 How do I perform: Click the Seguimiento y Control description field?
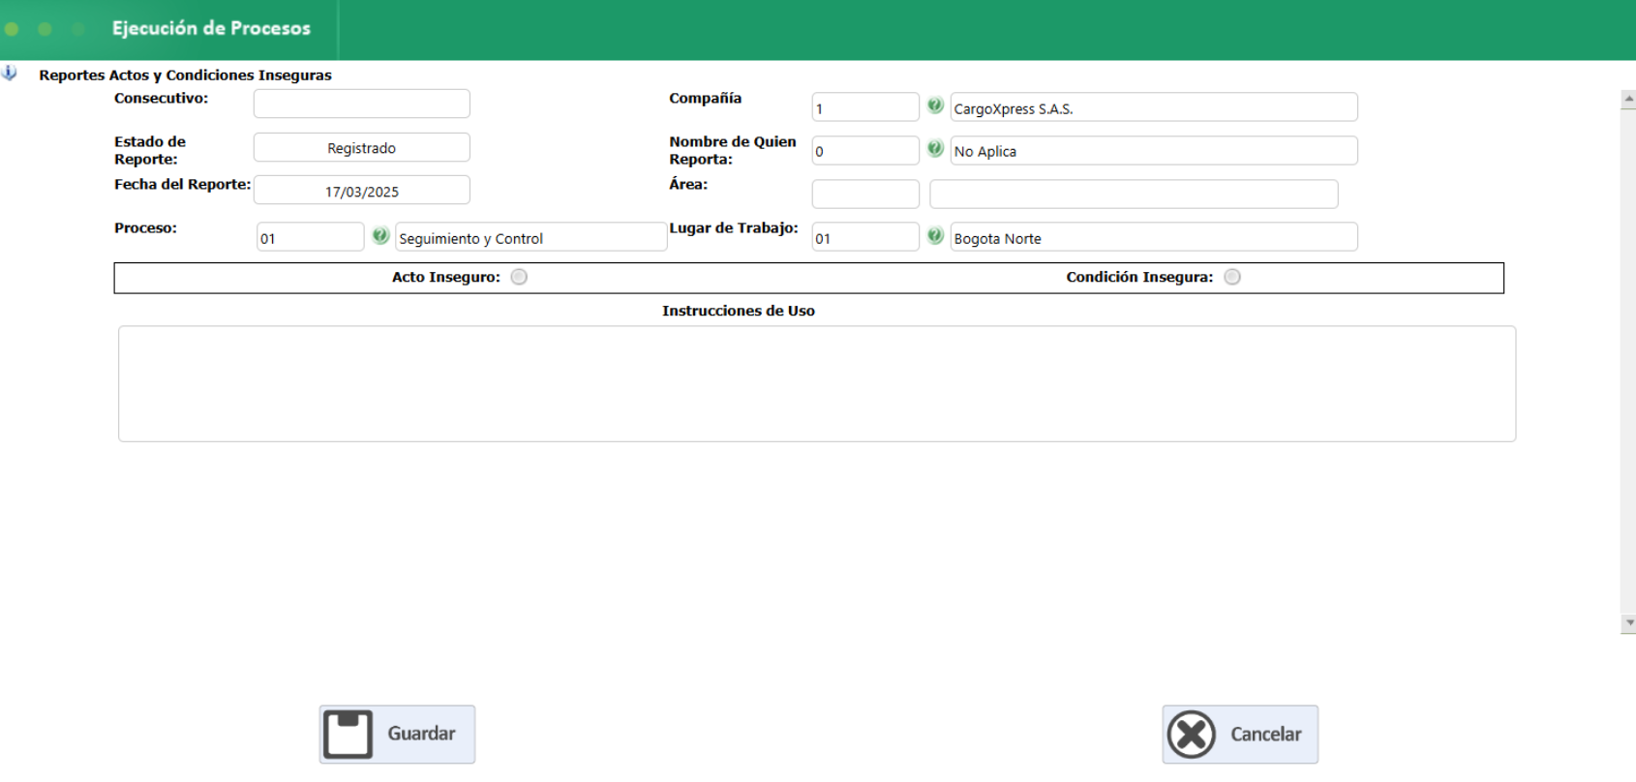(531, 237)
